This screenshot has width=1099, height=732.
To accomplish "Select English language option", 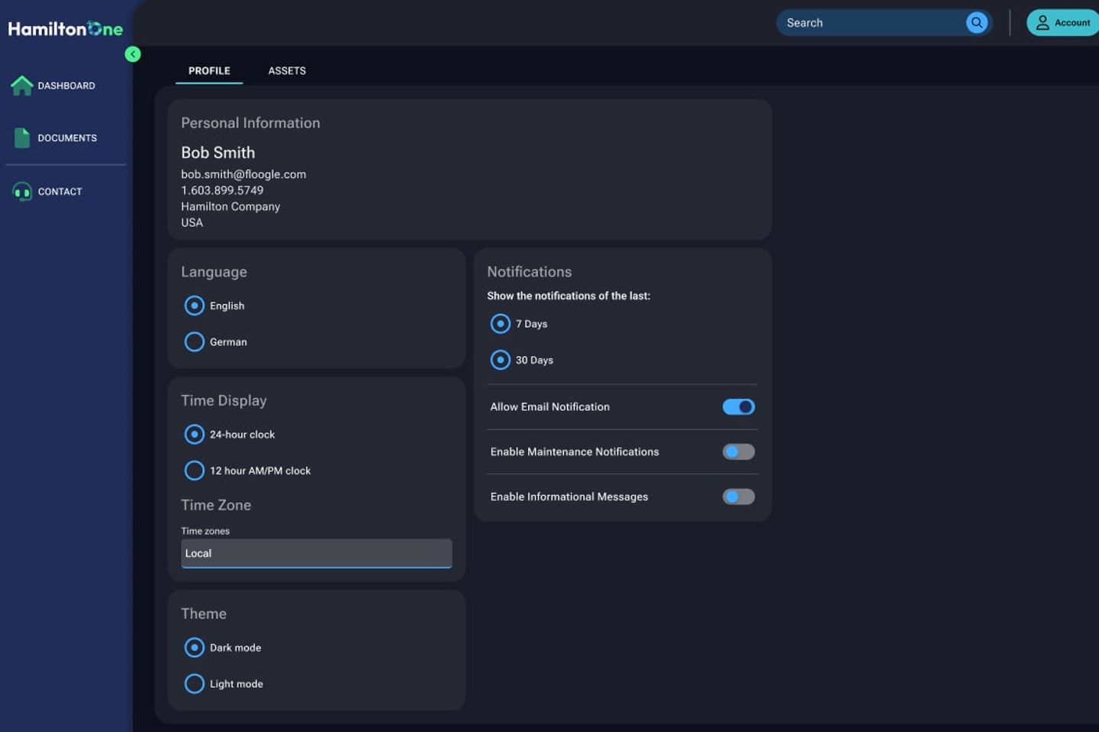I will [x=195, y=306].
